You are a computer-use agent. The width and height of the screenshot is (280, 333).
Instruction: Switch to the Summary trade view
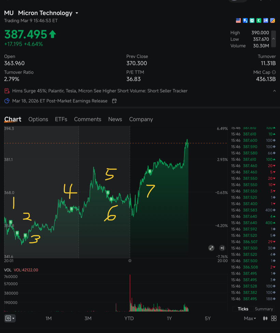click(264, 309)
